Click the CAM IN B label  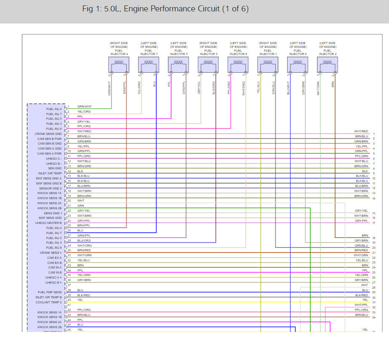pyautogui.click(x=55, y=272)
